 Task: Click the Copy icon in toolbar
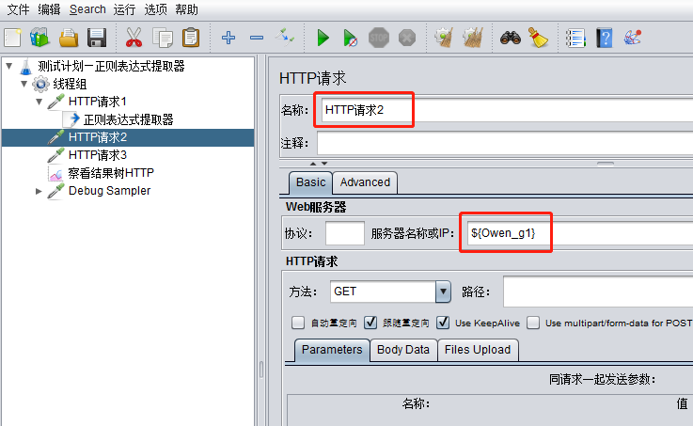click(163, 38)
